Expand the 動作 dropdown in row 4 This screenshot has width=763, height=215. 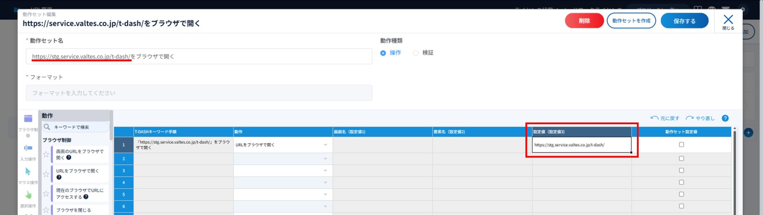325,182
